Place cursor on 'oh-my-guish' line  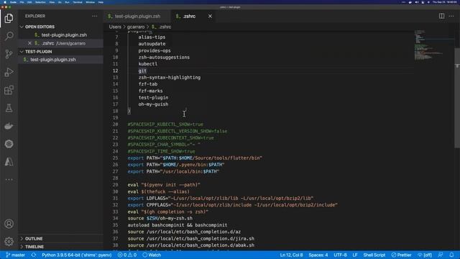tap(153, 104)
